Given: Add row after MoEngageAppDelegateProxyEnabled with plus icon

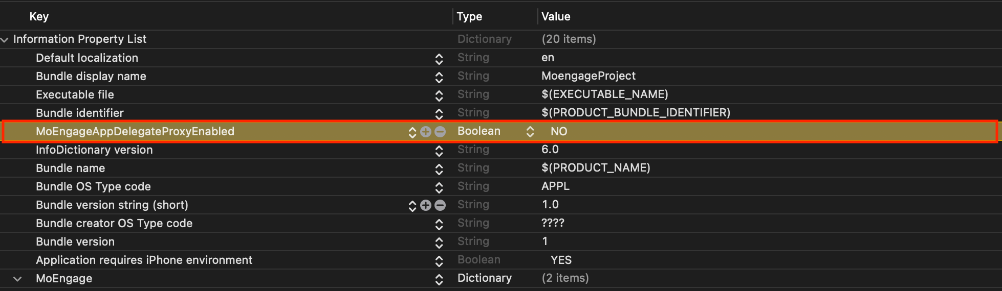Looking at the screenshot, I should 425,132.
